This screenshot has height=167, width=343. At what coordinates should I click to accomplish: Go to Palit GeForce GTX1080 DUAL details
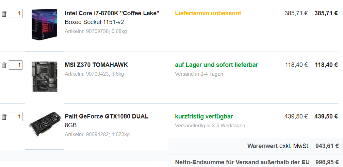point(107,116)
